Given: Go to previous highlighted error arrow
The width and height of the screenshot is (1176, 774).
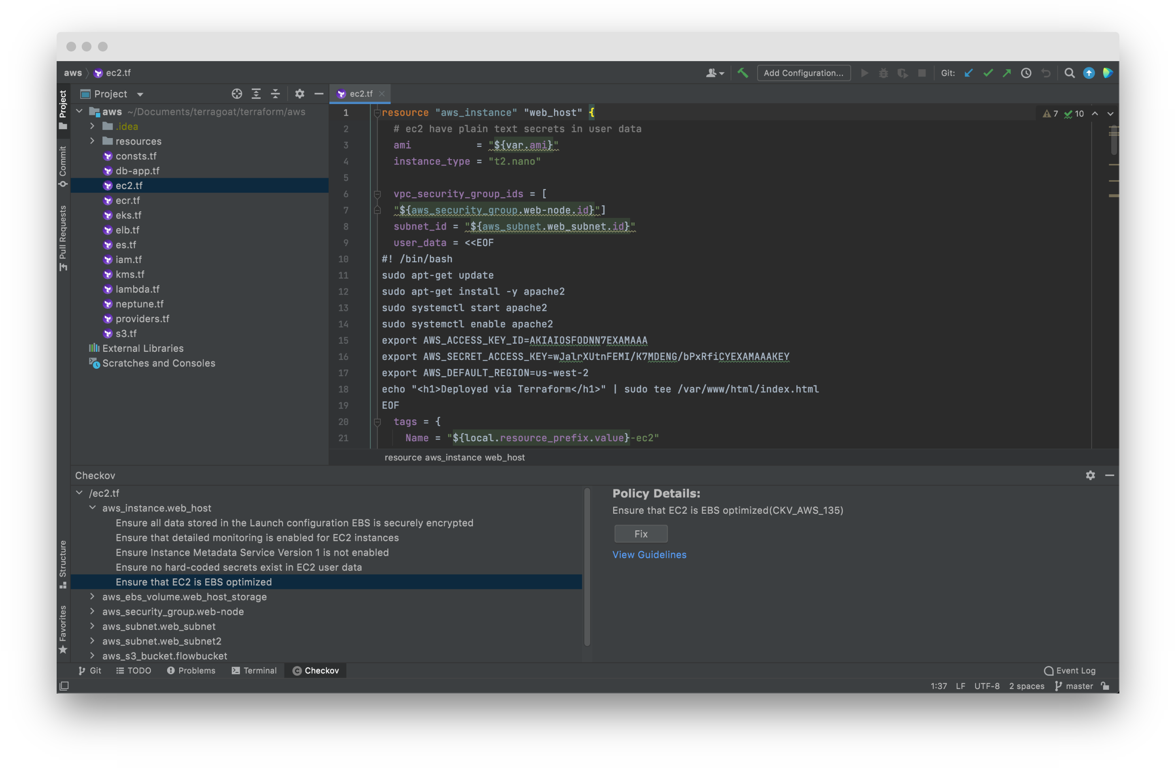Looking at the screenshot, I should pos(1095,114).
